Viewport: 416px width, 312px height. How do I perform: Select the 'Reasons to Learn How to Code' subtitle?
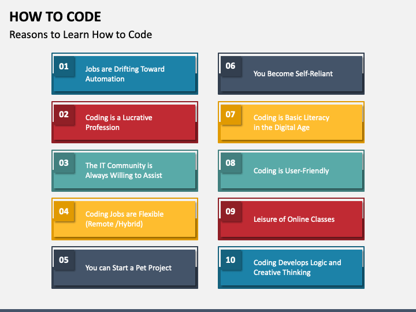(81, 35)
